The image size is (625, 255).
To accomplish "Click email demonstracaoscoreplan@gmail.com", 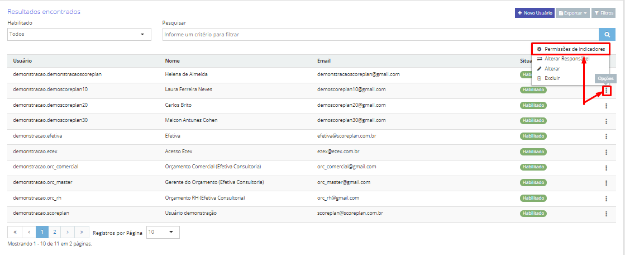I will pos(359,74).
